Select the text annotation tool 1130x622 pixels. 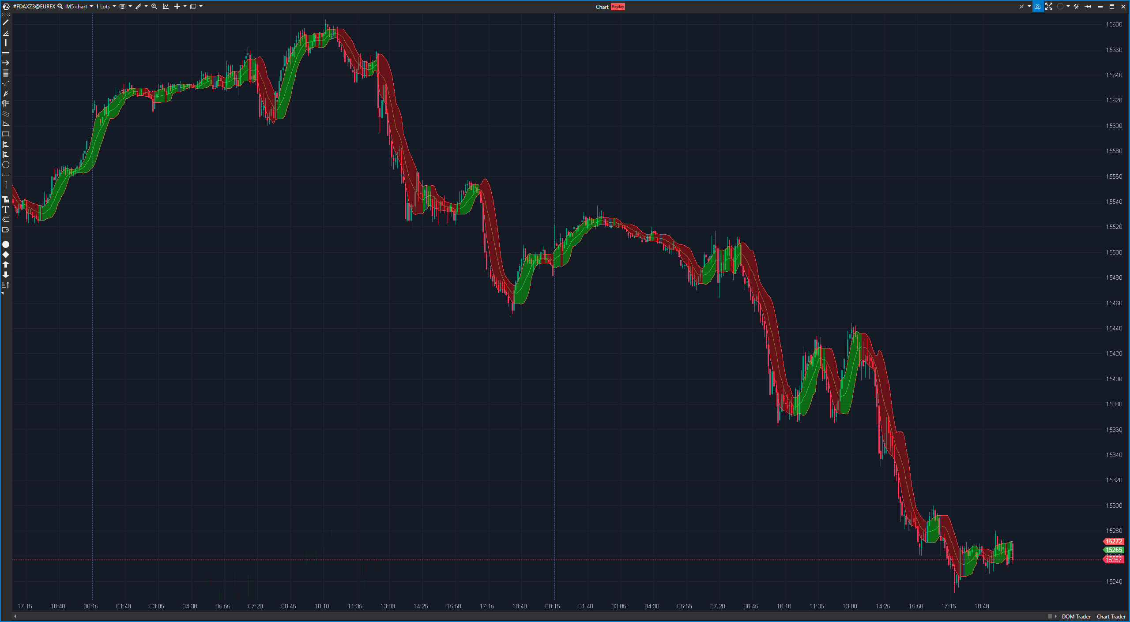click(6, 210)
